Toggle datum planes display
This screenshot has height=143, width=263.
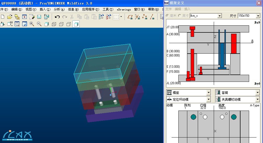coord(130,17)
